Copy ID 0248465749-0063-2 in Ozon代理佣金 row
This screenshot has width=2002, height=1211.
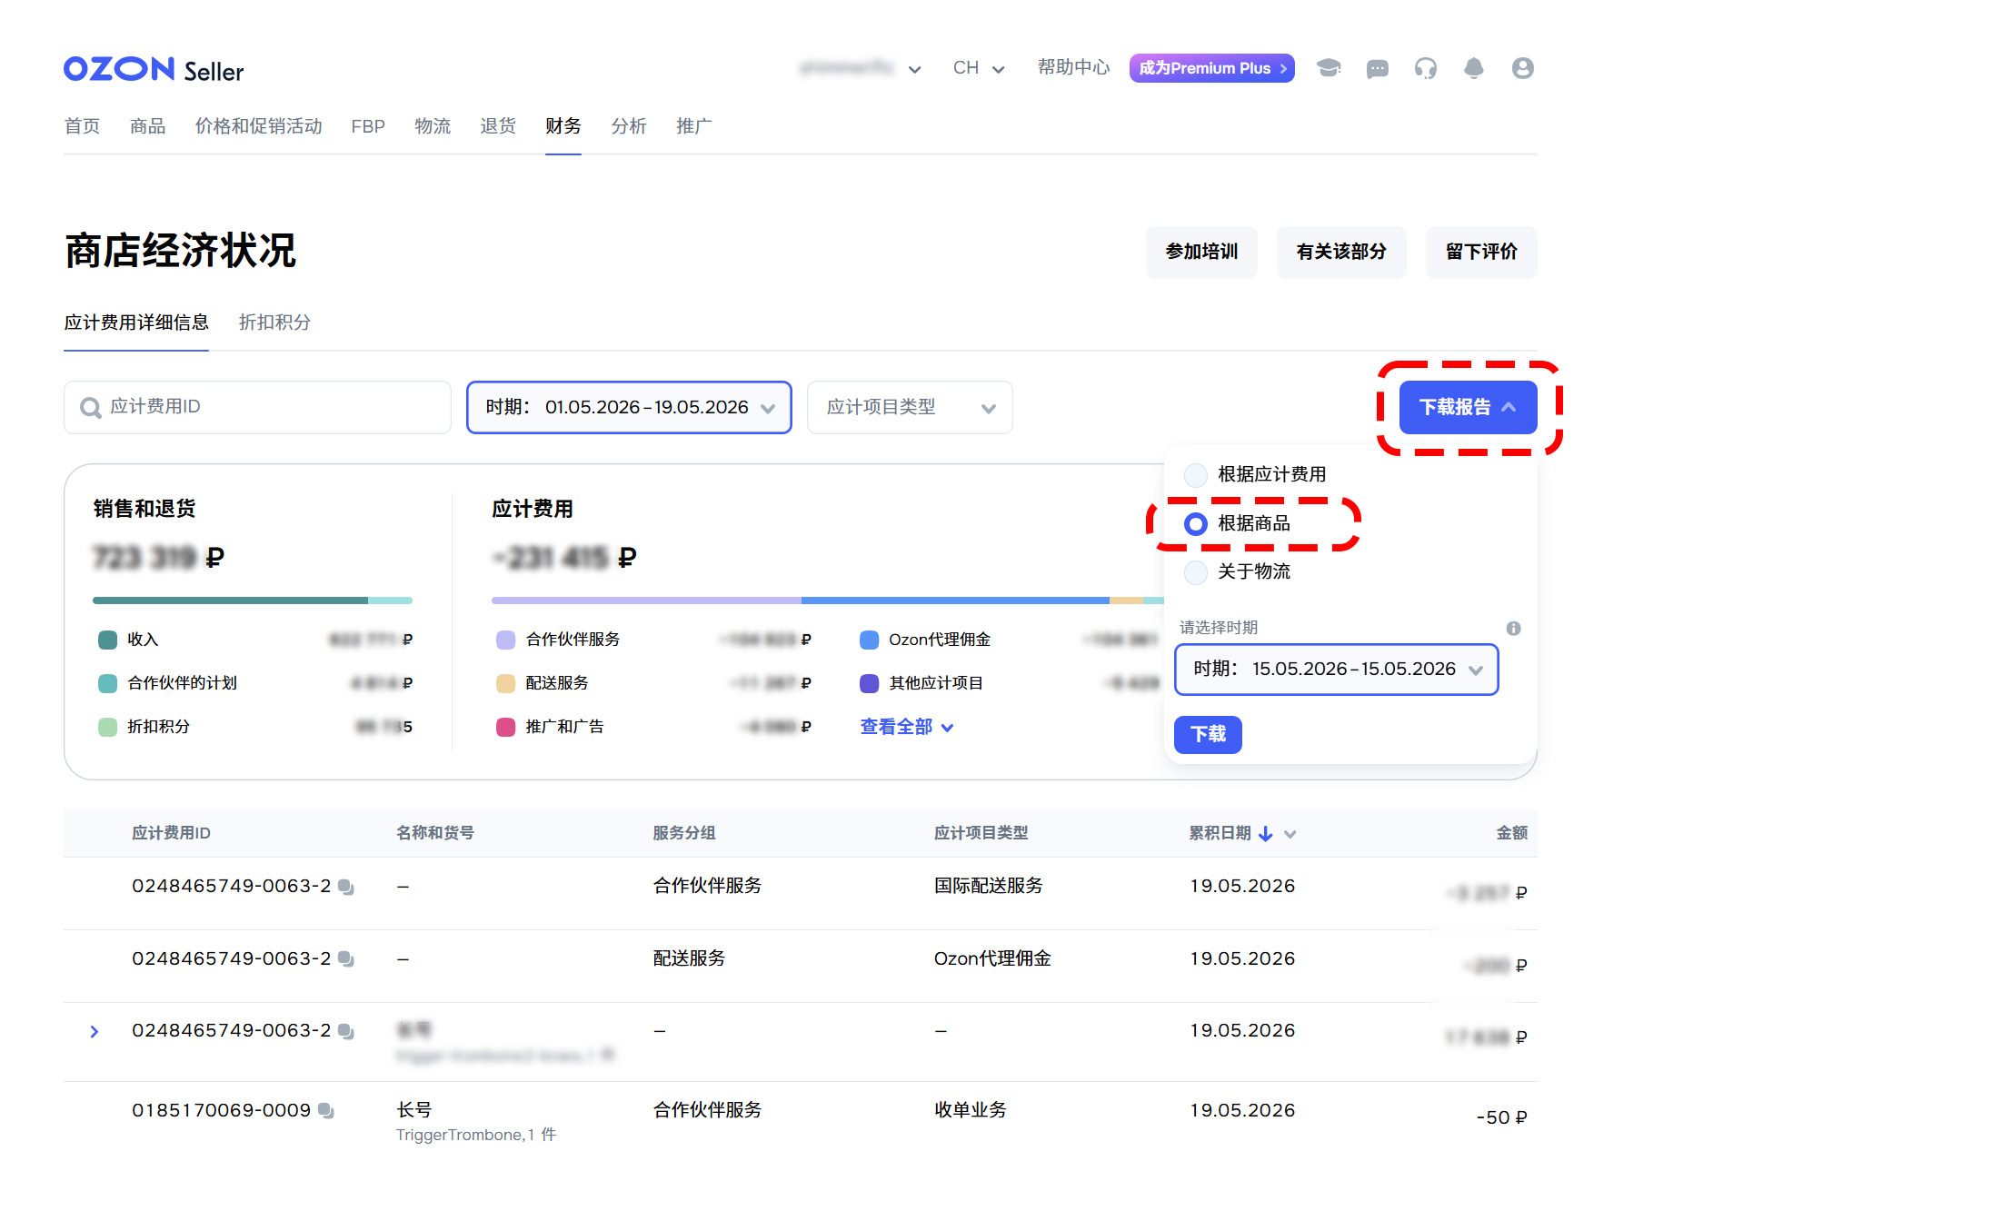pyautogui.click(x=346, y=959)
